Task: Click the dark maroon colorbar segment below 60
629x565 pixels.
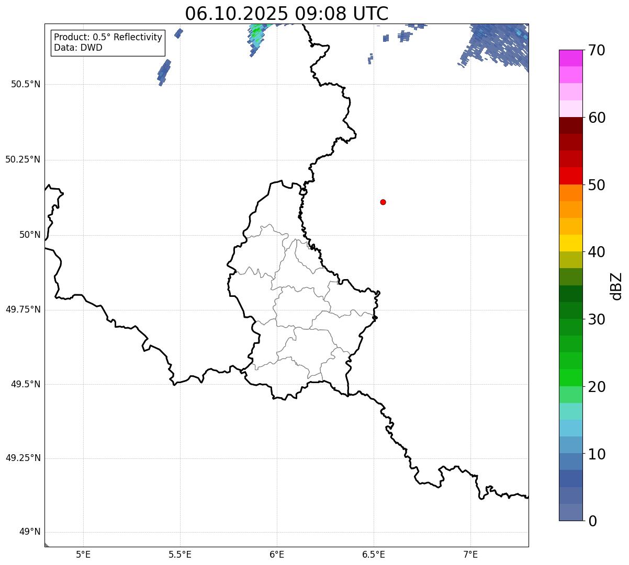Action: 570,125
